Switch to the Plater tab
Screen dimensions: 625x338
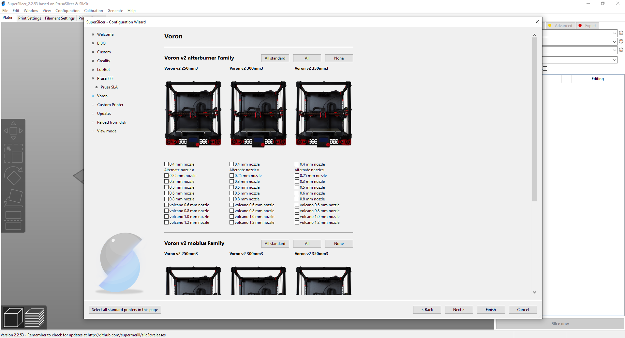point(7,18)
